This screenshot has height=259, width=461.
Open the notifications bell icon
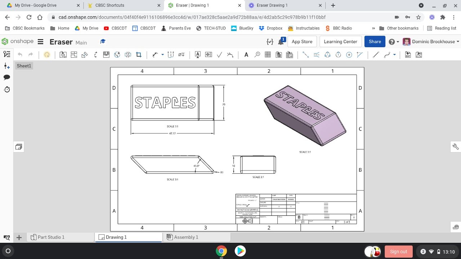(x=281, y=42)
